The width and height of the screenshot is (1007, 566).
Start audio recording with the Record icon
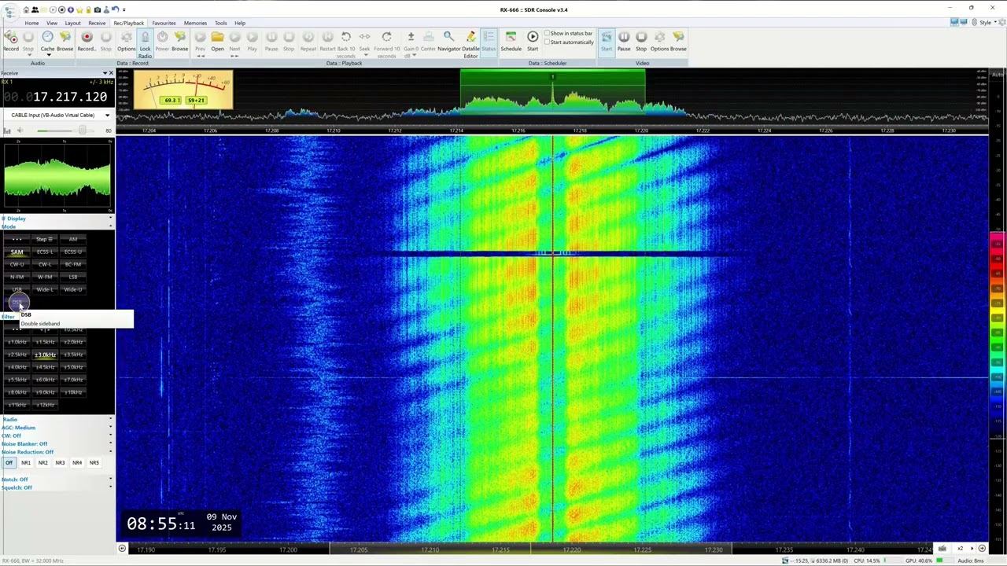tap(11, 41)
